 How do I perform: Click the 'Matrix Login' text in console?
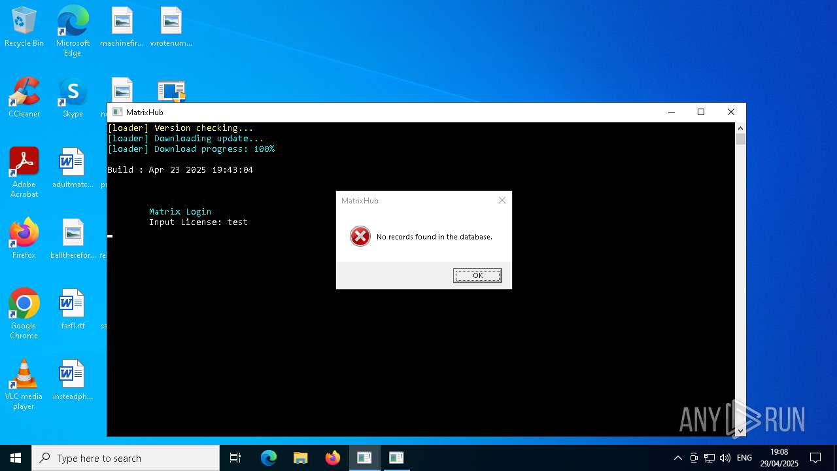[x=180, y=212]
